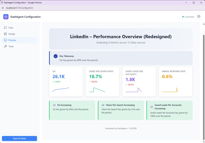Click the LinkedIn Performance Overview heading
The image size is (205, 143).
pos(121,37)
